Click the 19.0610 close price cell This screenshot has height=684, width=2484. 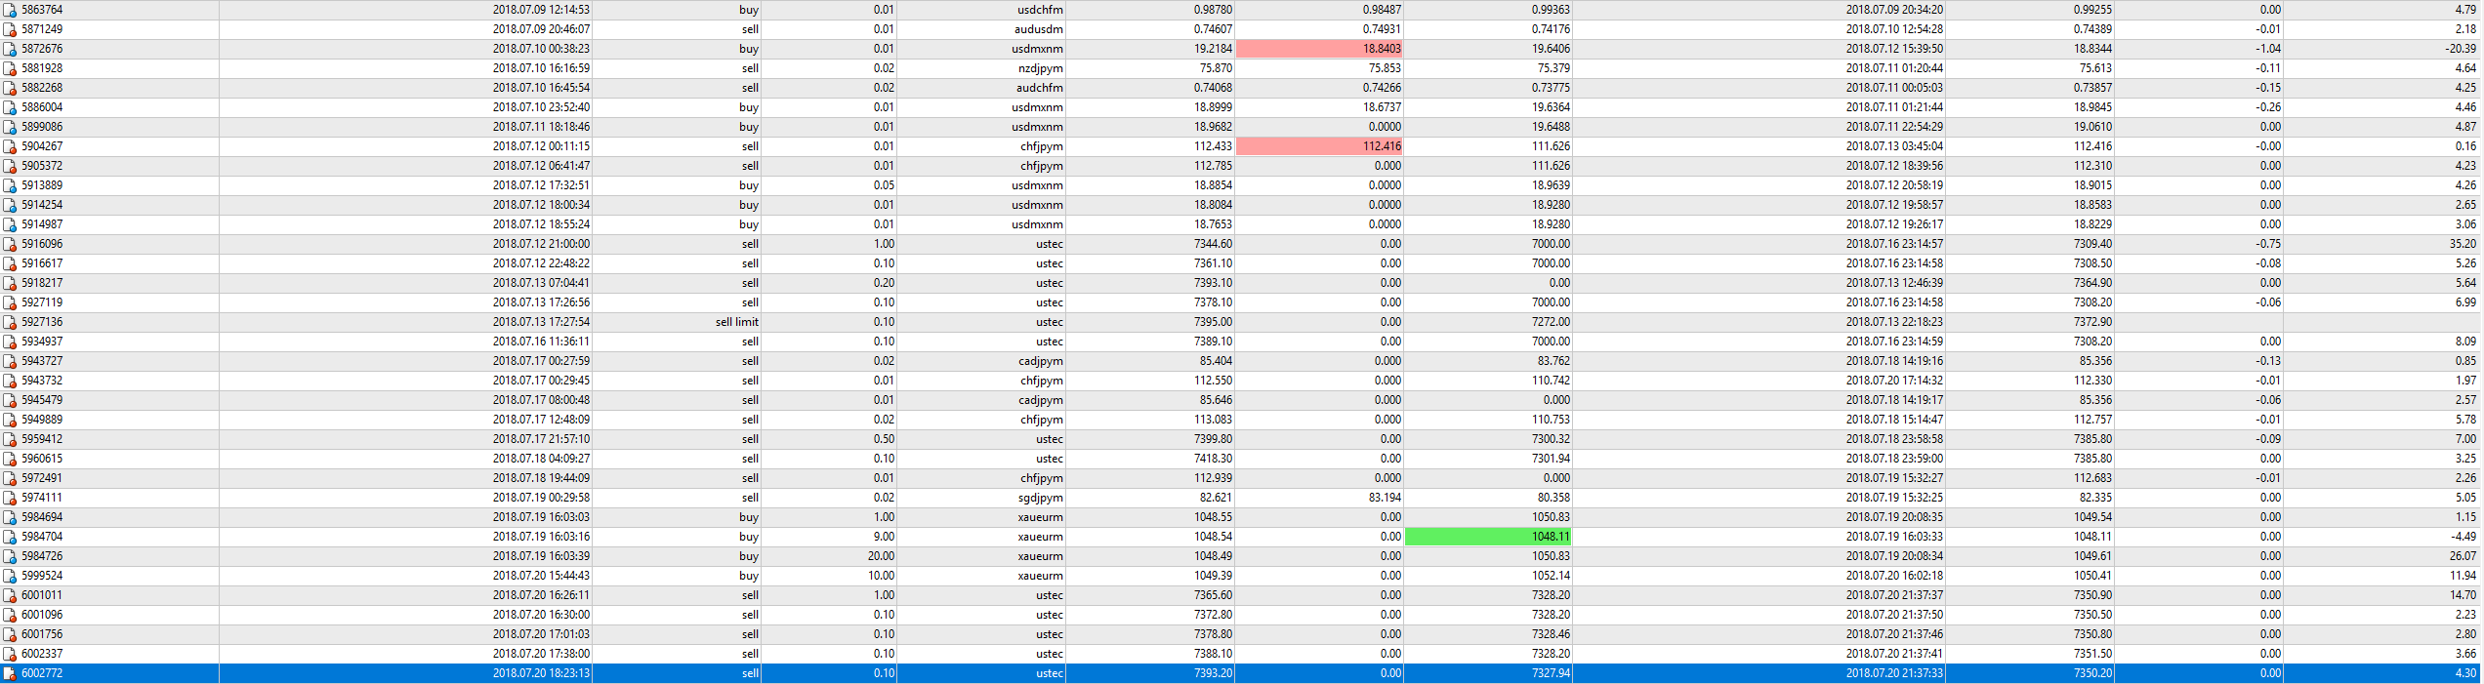tap(2092, 127)
